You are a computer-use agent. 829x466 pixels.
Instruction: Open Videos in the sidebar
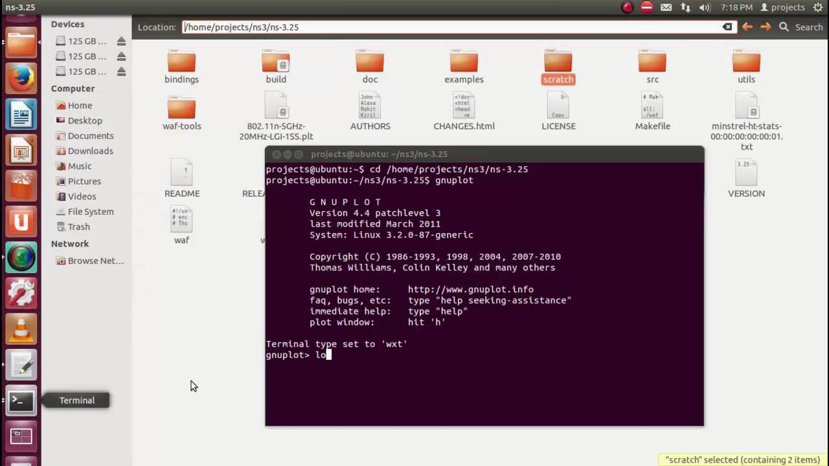coord(82,196)
